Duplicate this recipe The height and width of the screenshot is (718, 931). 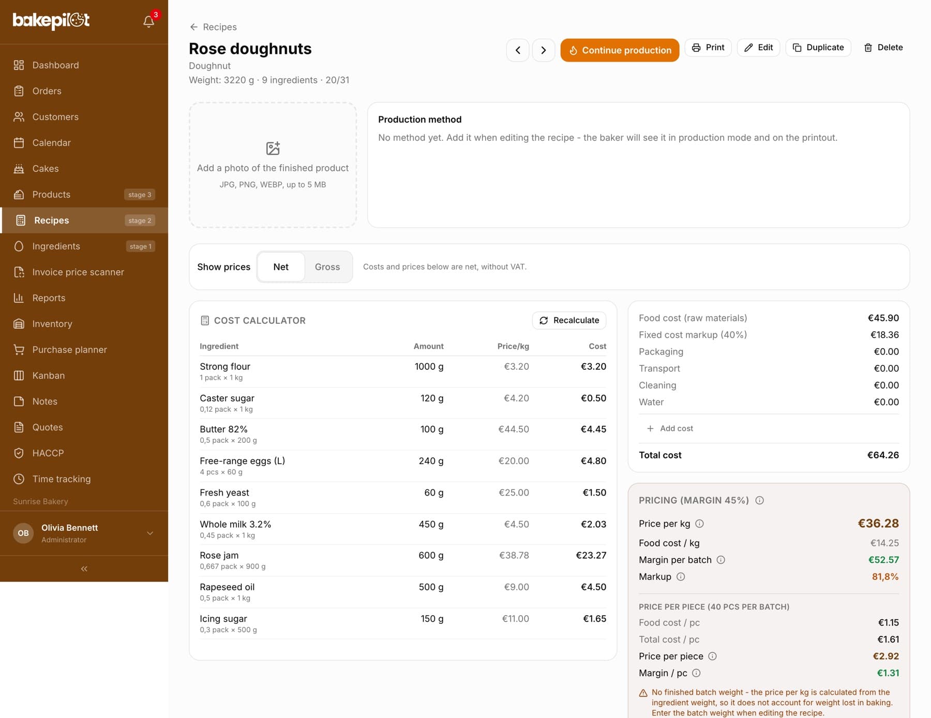(818, 48)
